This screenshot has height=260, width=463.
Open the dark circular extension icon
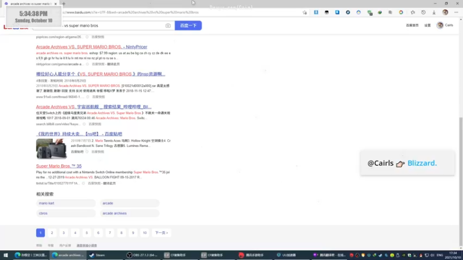point(348,12)
